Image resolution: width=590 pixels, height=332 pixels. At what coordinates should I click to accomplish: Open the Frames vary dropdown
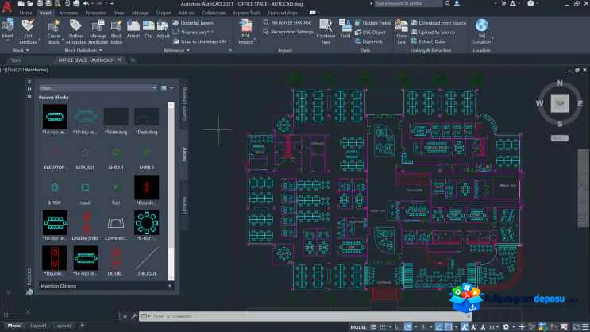click(x=195, y=32)
